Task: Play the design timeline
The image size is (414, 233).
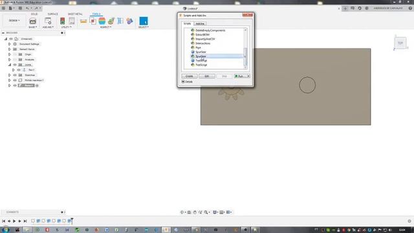Action: click(x=14, y=221)
